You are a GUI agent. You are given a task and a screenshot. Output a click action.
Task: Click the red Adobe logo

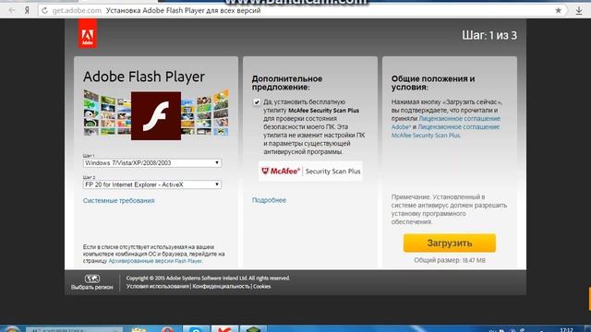[x=88, y=34]
